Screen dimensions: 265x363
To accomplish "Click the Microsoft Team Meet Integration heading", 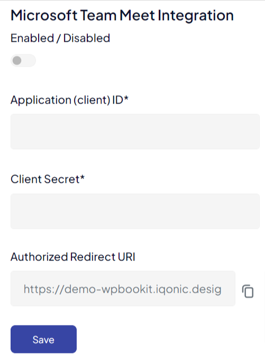I will tap(122, 15).
